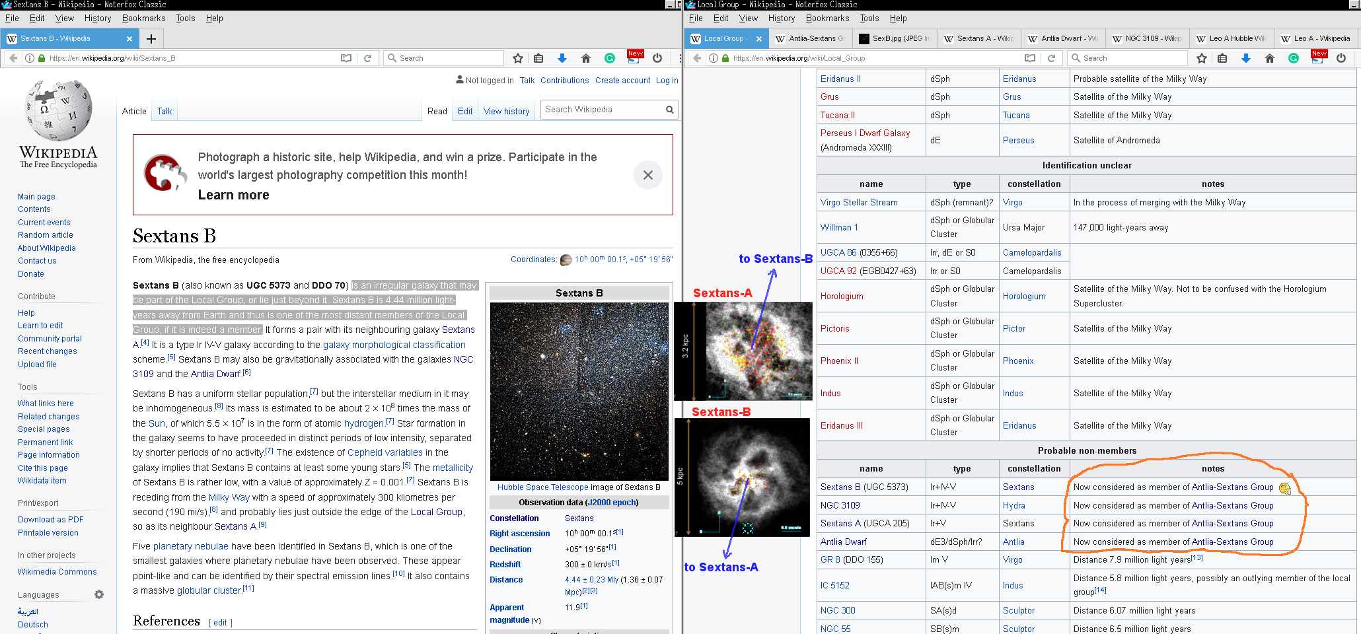The width and height of the screenshot is (1361, 634).
Task: Click the Willman 1 link in the table
Action: pos(839,227)
